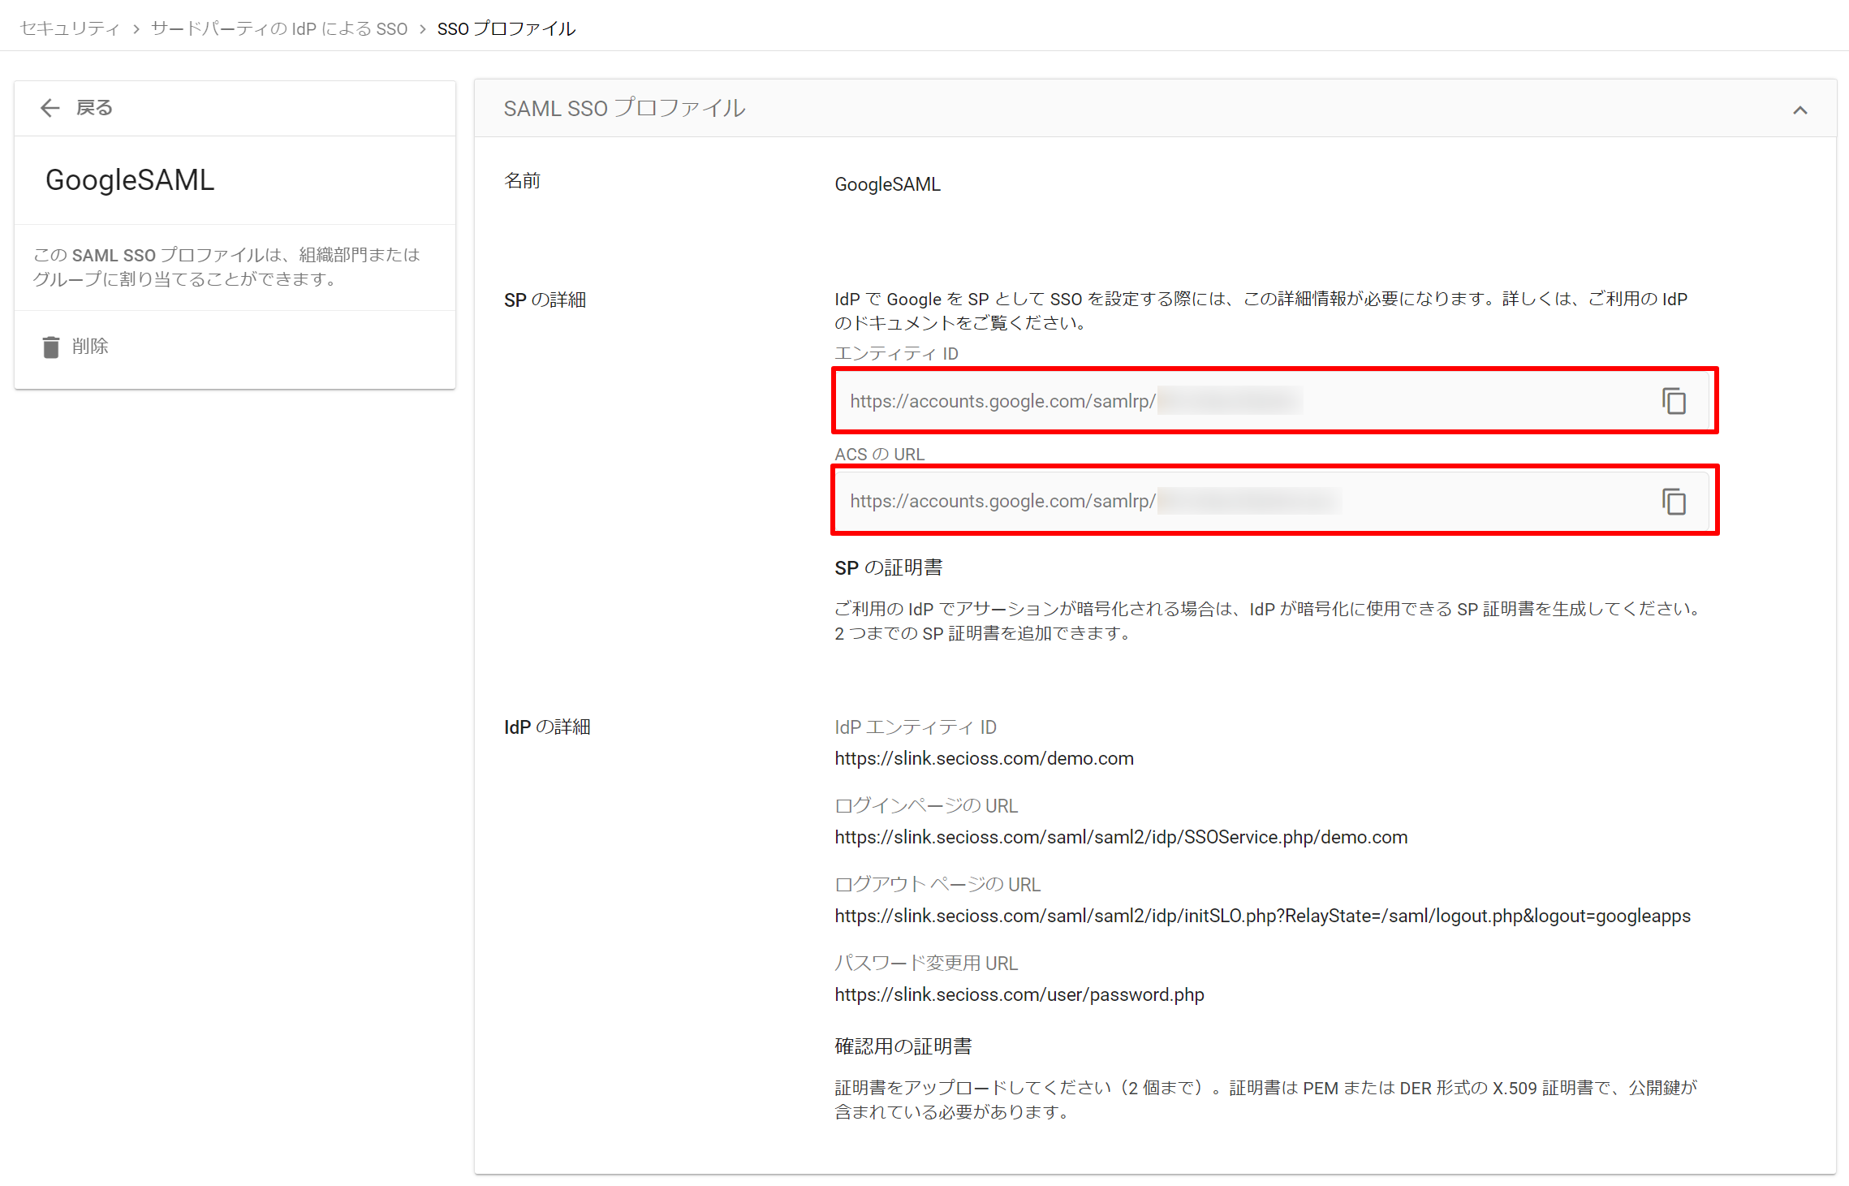Click the ログアウト ページの URL label
Screen dimensions: 1849x1186
coord(937,884)
